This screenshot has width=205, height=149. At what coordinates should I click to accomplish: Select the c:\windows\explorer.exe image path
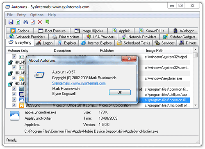(163, 78)
